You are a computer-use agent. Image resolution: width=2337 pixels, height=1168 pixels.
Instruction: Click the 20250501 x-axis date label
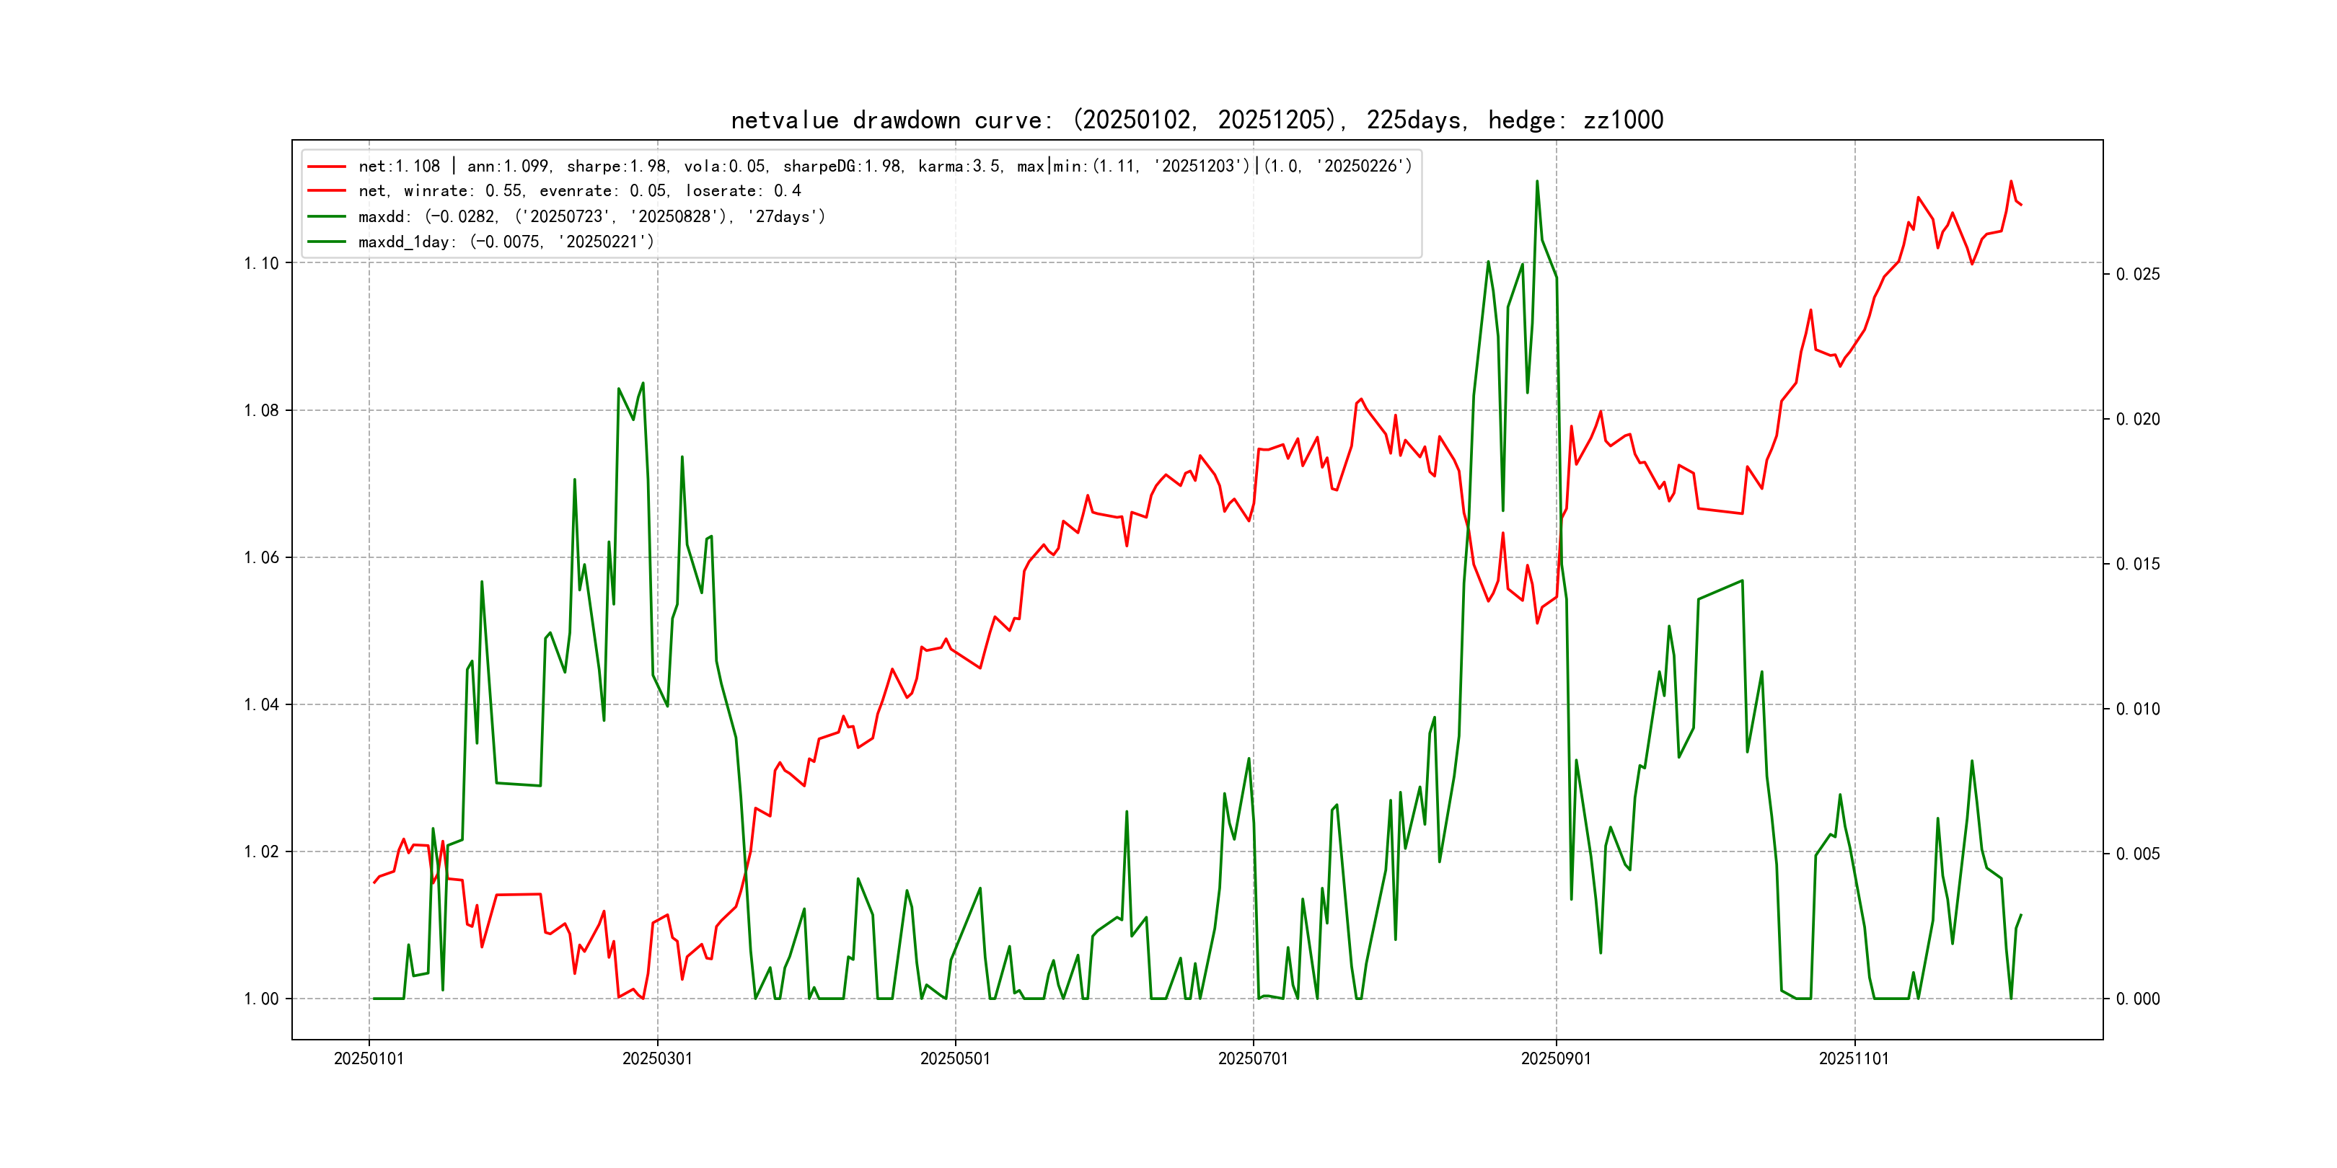(x=954, y=1058)
